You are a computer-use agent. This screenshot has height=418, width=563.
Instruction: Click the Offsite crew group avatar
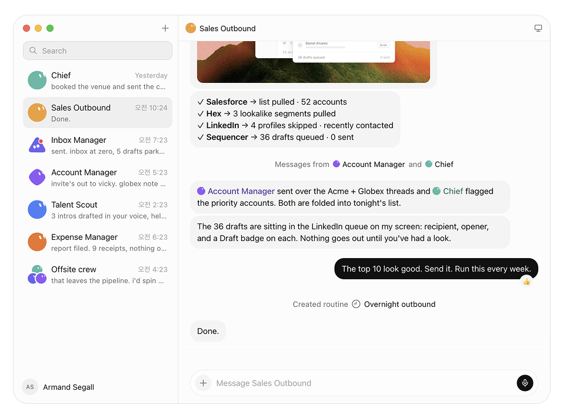click(37, 275)
